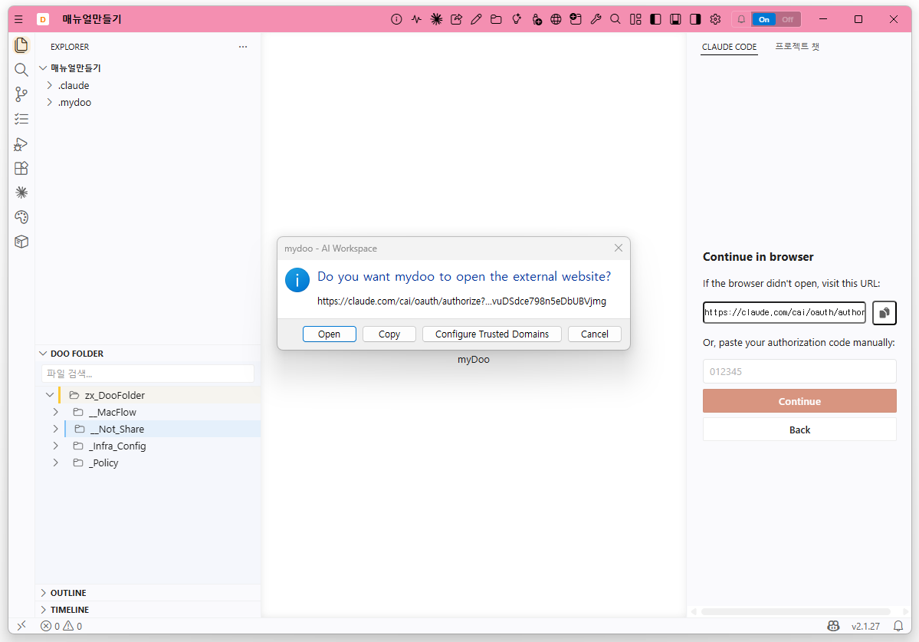Click the add user icon
Viewport: 919px width, 642px height.
537,19
